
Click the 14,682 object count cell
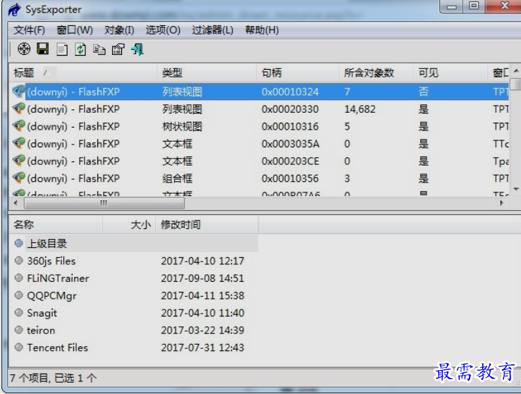(x=360, y=109)
